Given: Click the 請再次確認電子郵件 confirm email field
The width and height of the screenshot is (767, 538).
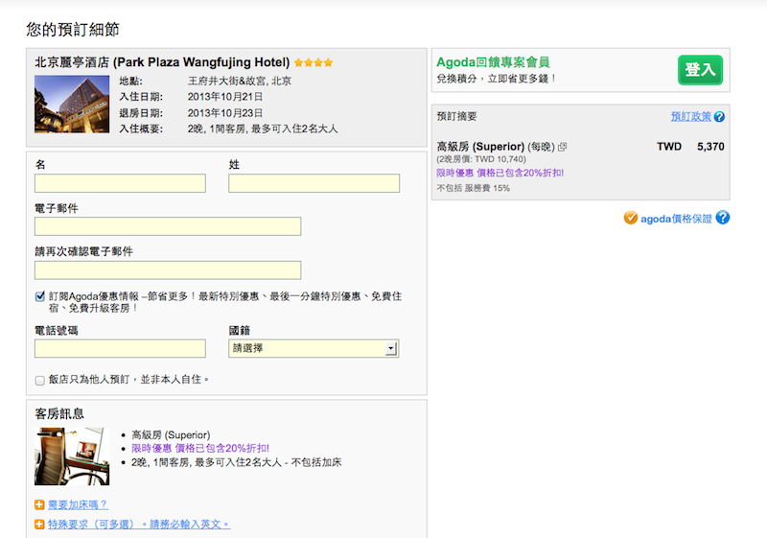Looking at the screenshot, I should 168,270.
